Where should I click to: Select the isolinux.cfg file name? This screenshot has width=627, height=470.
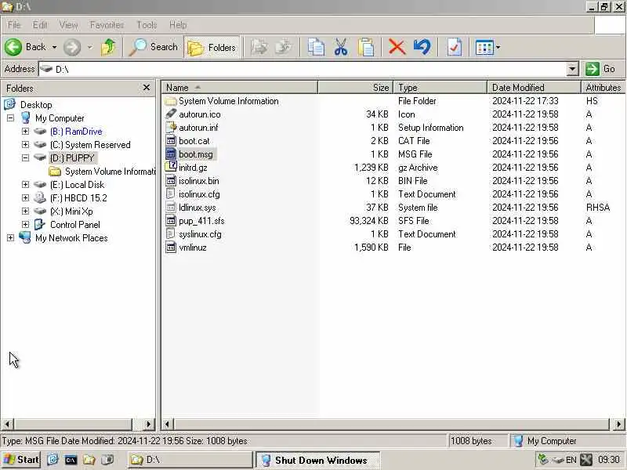[199, 194]
